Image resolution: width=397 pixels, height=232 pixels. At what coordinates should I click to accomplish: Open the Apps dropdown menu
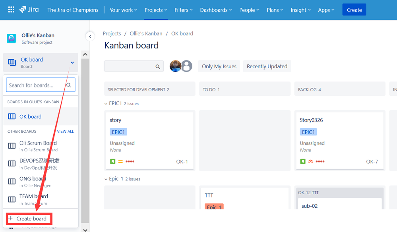point(326,10)
